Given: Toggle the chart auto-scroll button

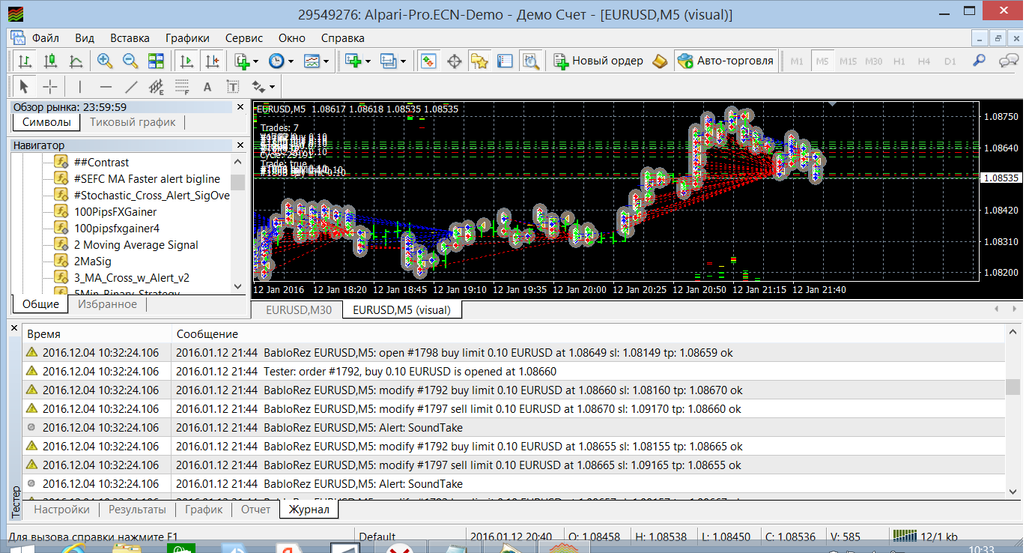Looking at the screenshot, I should (x=187, y=61).
